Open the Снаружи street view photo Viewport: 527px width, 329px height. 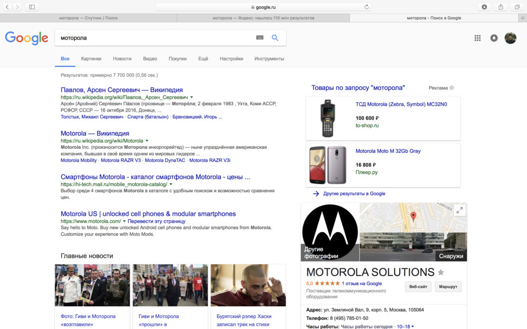(x=413, y=247)
